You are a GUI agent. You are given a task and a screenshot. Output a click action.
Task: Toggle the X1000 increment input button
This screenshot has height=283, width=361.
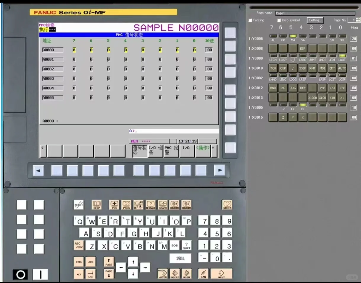(312, 98)
